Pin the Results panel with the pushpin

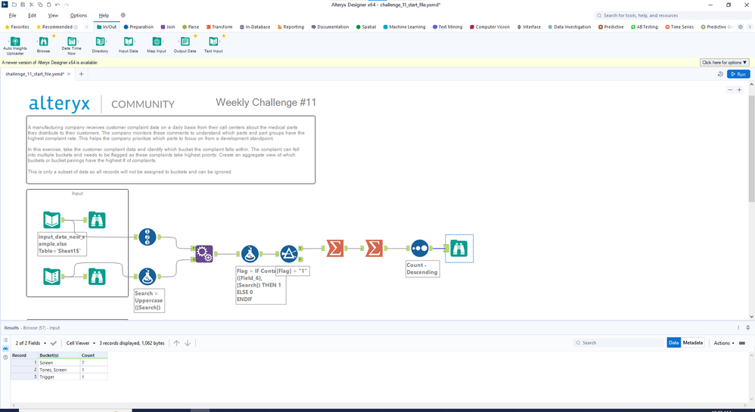[747, 328]
